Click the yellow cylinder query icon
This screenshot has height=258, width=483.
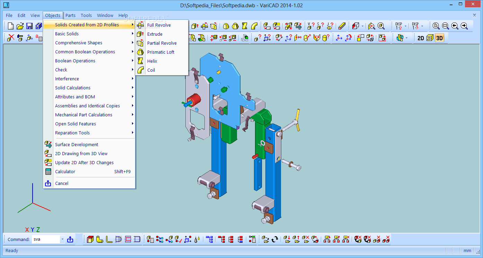(x=326, y=38)
